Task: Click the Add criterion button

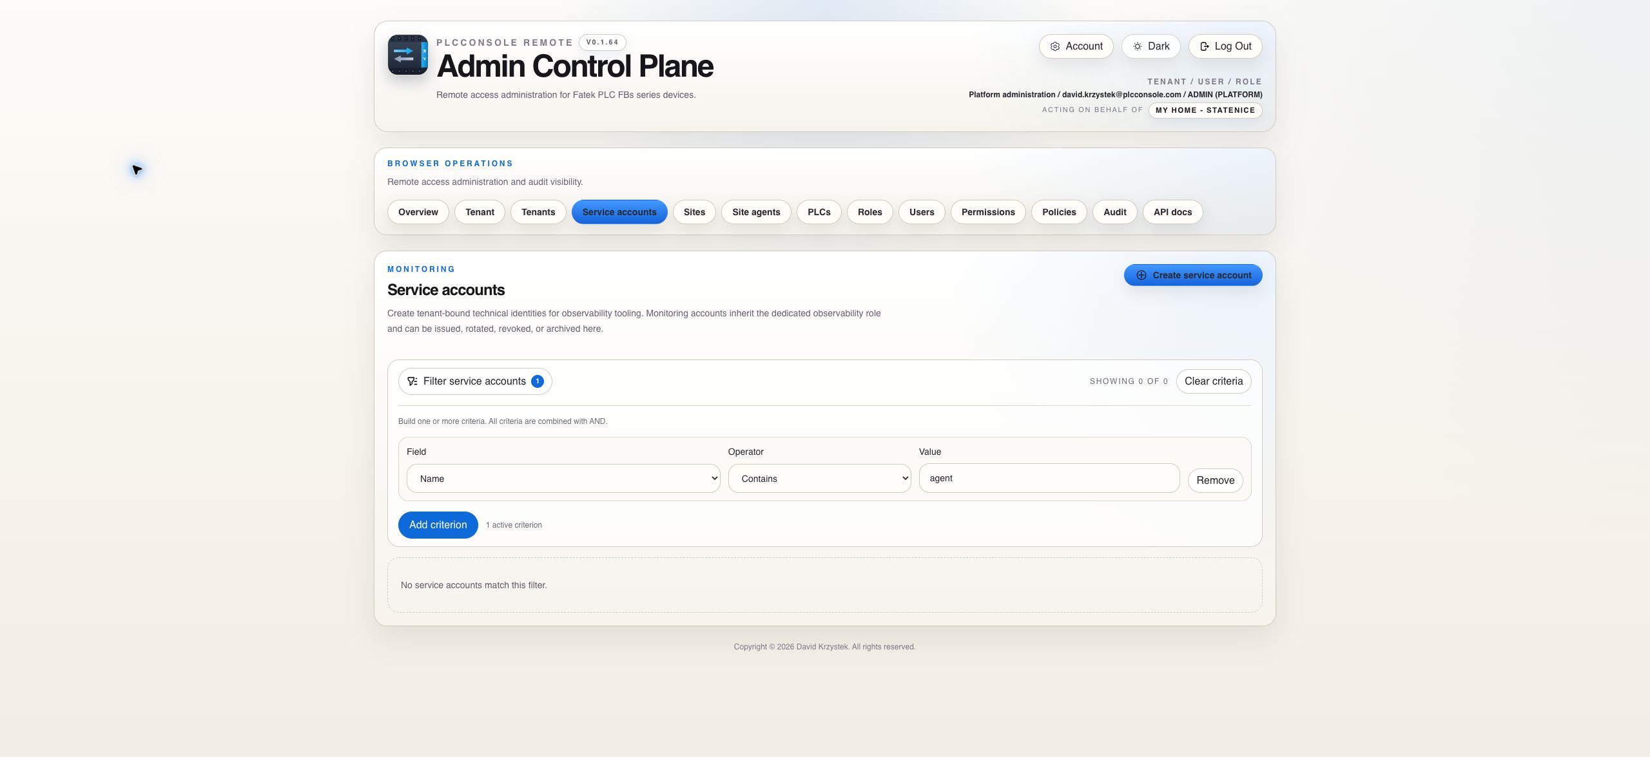Action: pyautogui.click(x=438, y=525)
